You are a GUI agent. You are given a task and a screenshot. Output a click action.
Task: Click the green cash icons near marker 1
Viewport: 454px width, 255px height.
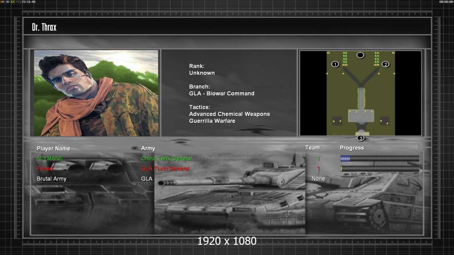pos(345,59)
